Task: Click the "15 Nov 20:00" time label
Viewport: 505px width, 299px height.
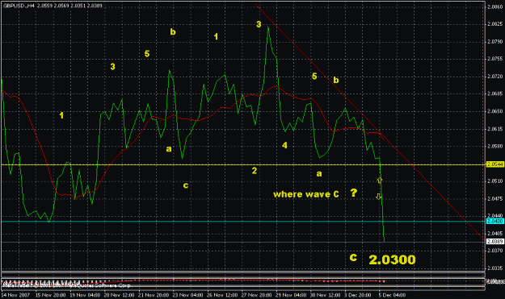Action: click(50, 295)
